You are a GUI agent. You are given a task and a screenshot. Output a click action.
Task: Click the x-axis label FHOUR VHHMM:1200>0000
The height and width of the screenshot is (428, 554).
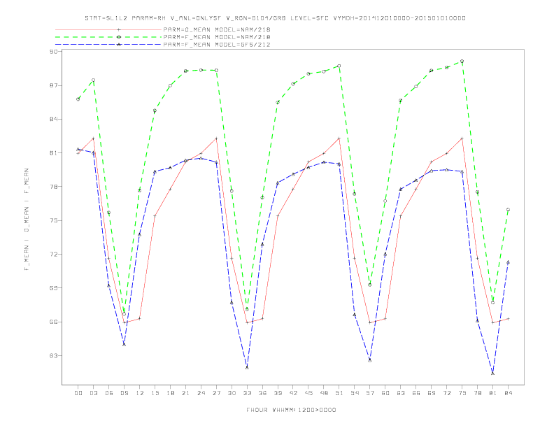click(x=291, y=410)
